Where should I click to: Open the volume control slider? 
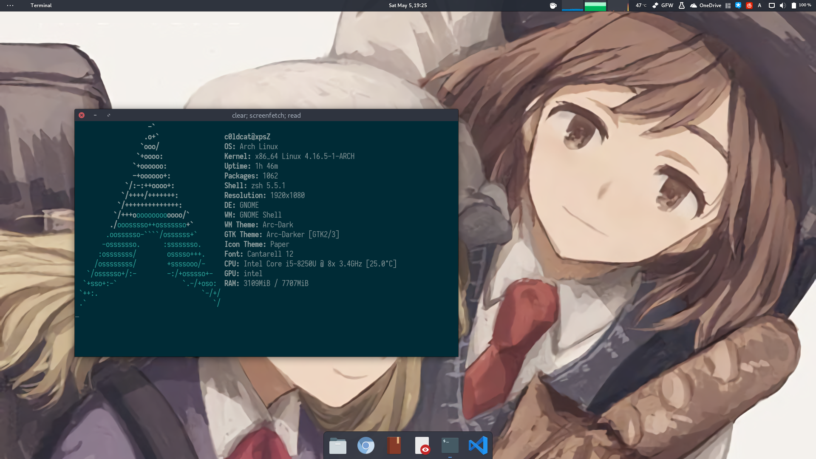click(x=783, y=6)
